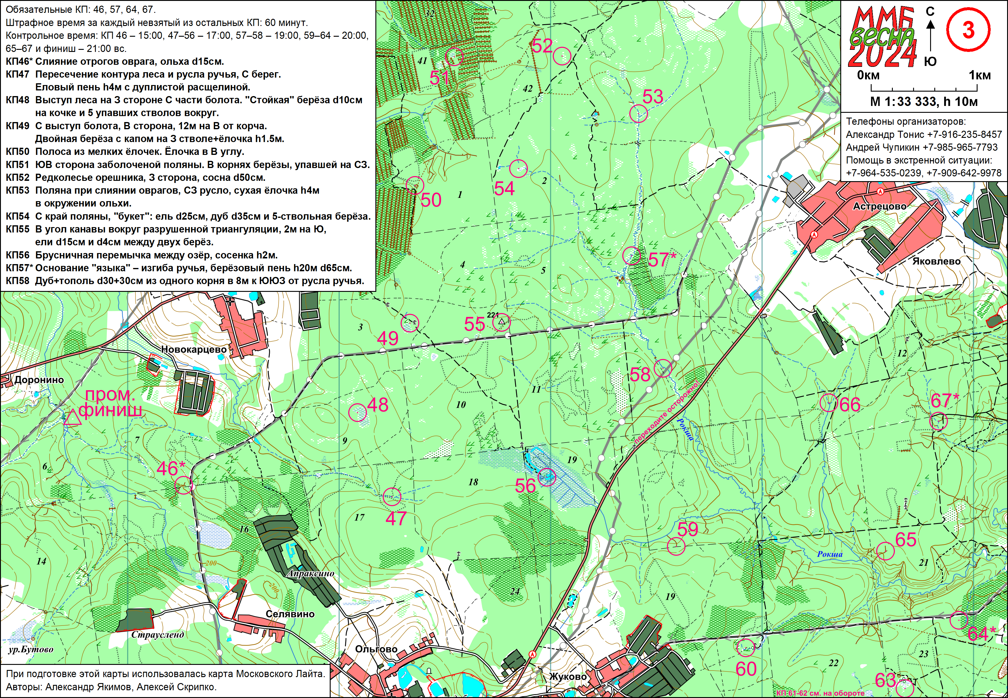This screenshot has width=1008, height=698.
Task: Click the Страусленд farm label
Action: [x=158, y=634]
